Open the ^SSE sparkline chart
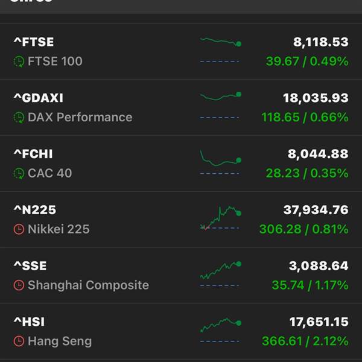 point(220,275)
